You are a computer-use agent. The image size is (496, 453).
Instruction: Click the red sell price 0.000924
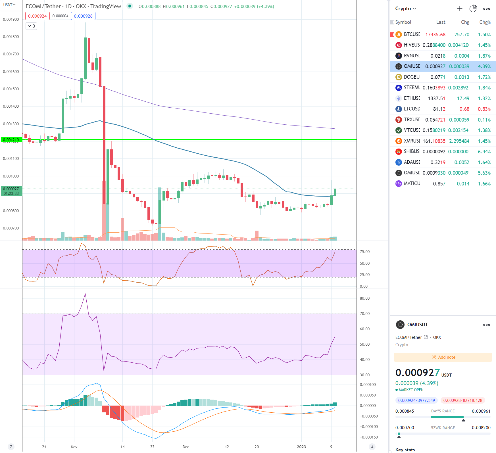tap(37, 16)
